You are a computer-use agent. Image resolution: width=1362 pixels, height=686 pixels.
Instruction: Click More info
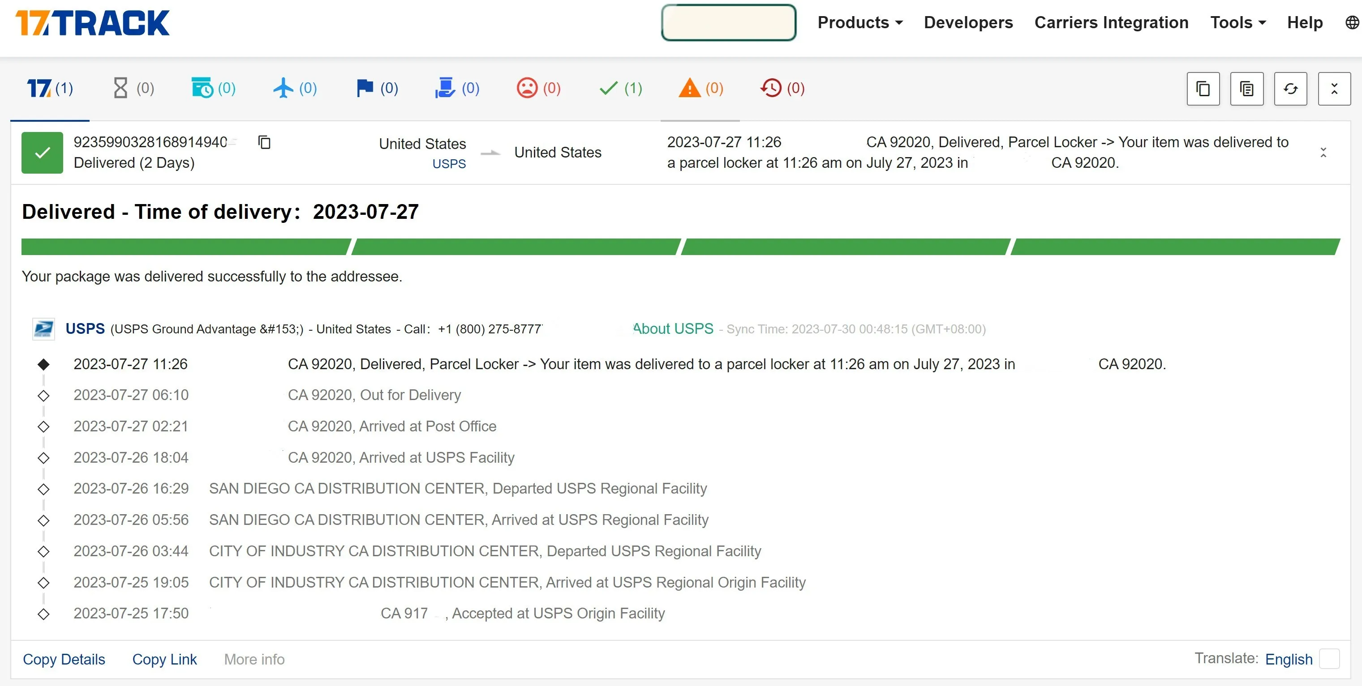[254, 659]
